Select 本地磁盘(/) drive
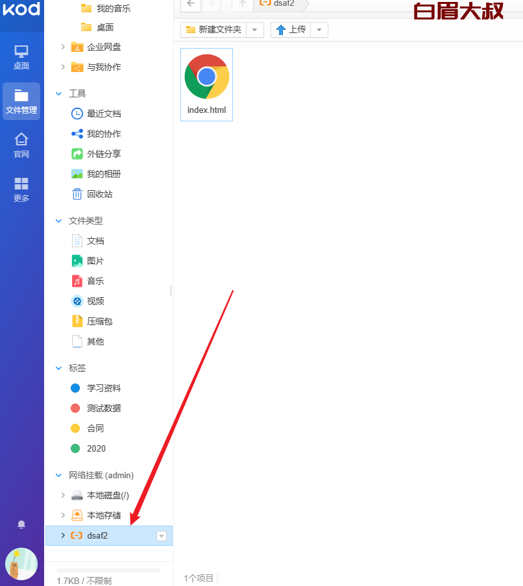 point(108,496)
